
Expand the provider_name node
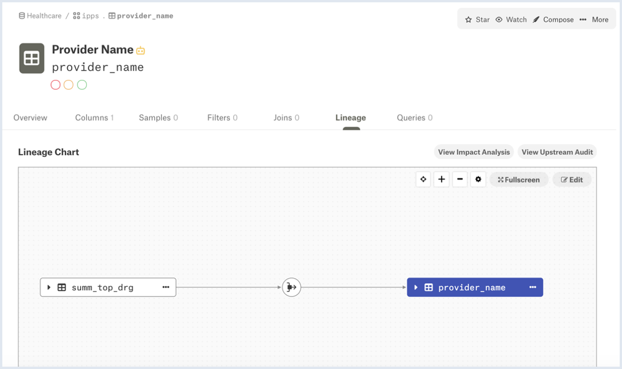(415, 287)
